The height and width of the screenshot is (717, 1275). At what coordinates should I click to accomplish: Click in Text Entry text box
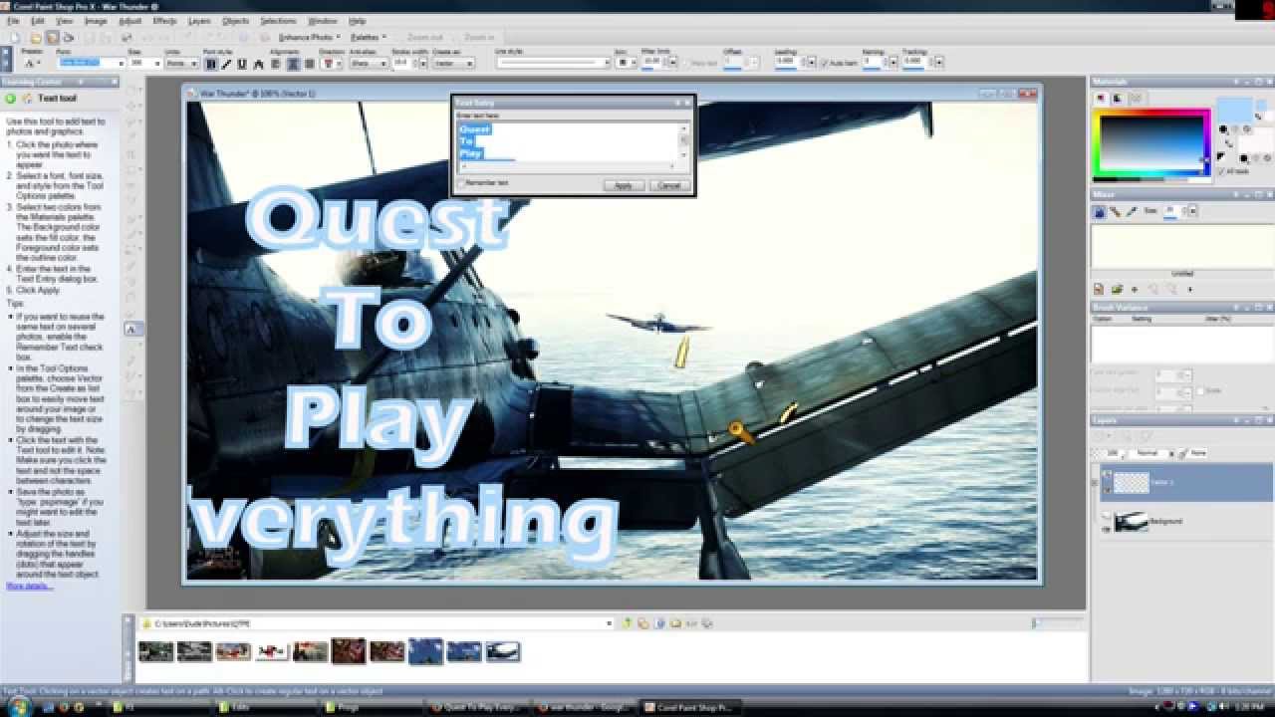click(568, 142)
